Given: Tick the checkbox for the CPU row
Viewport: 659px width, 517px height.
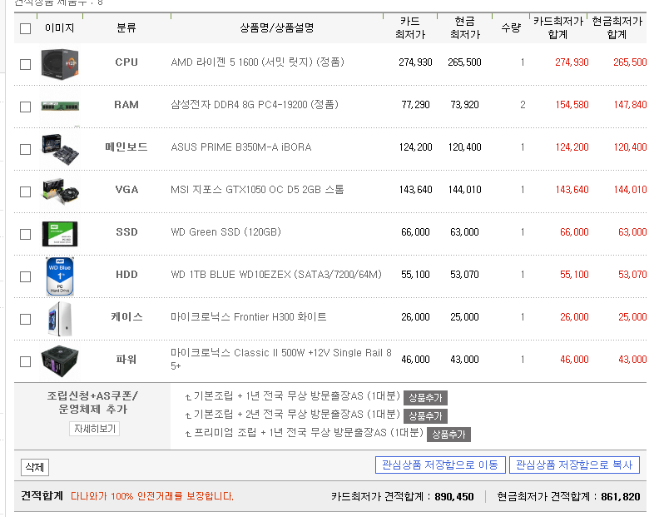Looking at the screenshot, I should tap(25, 64).
